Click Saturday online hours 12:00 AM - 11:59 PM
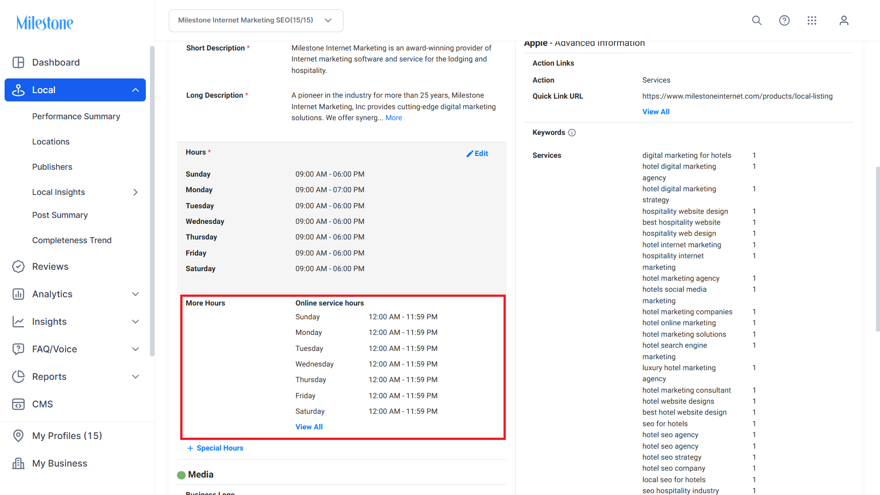Viewport: 880px width, 495px height. pos(403,412)
